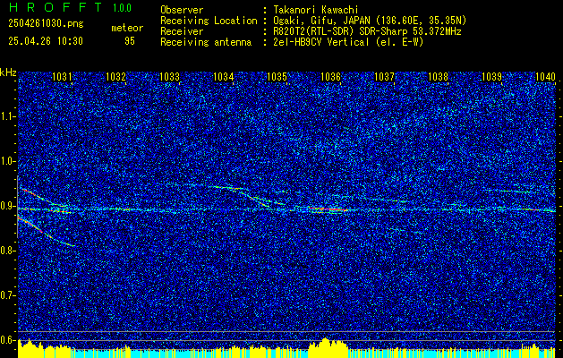This screenshot has height=358, width=563.
Task: Click the Receiver label
Action: pos(182,31)
